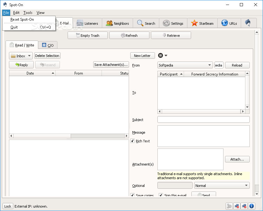Click the Delete Selection button
This screenshot has height=211, width=263.
pyautogui.click(x=47, y=56)
